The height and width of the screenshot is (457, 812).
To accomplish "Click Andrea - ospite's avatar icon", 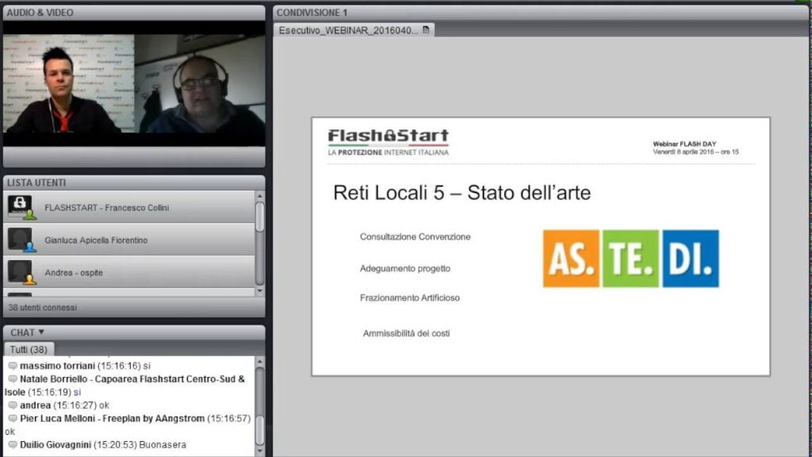I will tap(21, 273).
